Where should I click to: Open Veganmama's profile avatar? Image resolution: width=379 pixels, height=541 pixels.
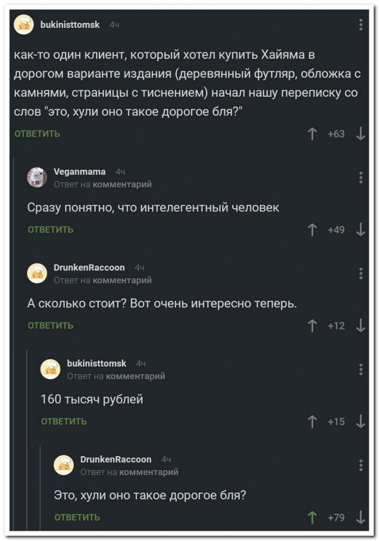(37, 177)
